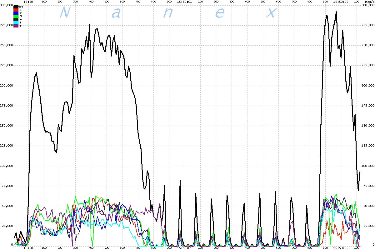Click the 75,000 label on left axis

(x=7, y=186)
